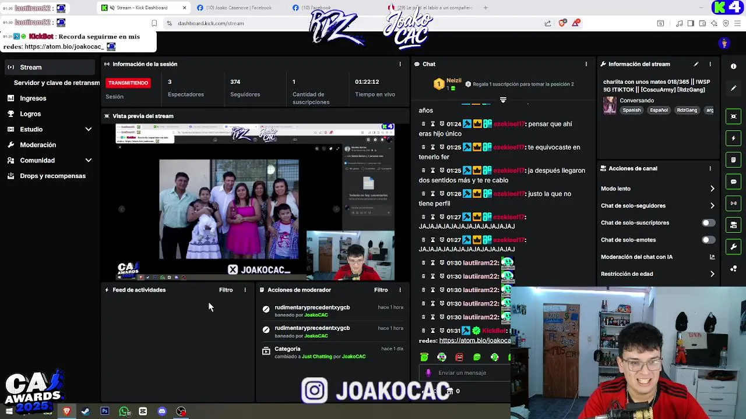Edit stream info with pencil icon in panel header
746x419 pixels.
(696, 64)
